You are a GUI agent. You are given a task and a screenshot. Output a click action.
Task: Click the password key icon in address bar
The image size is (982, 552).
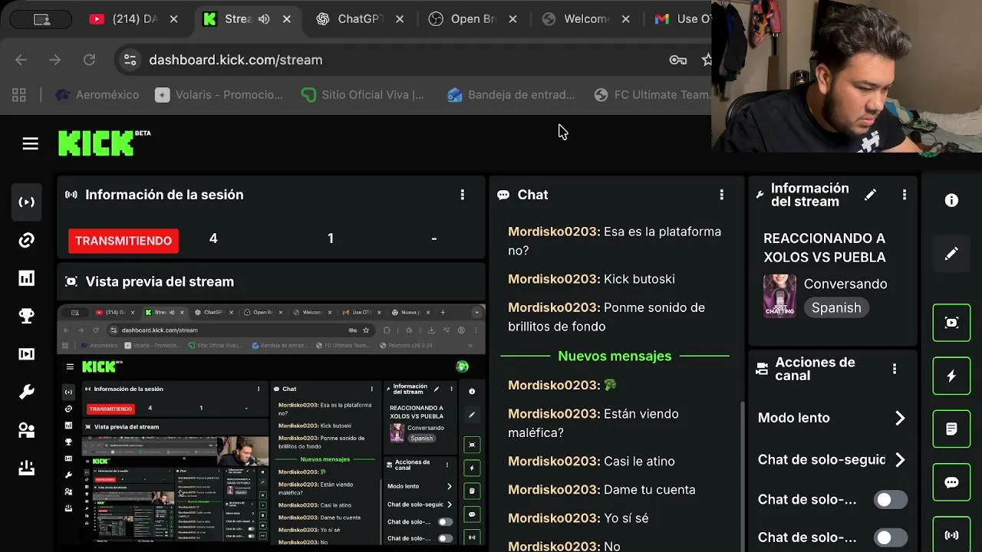tap(677, 60)
